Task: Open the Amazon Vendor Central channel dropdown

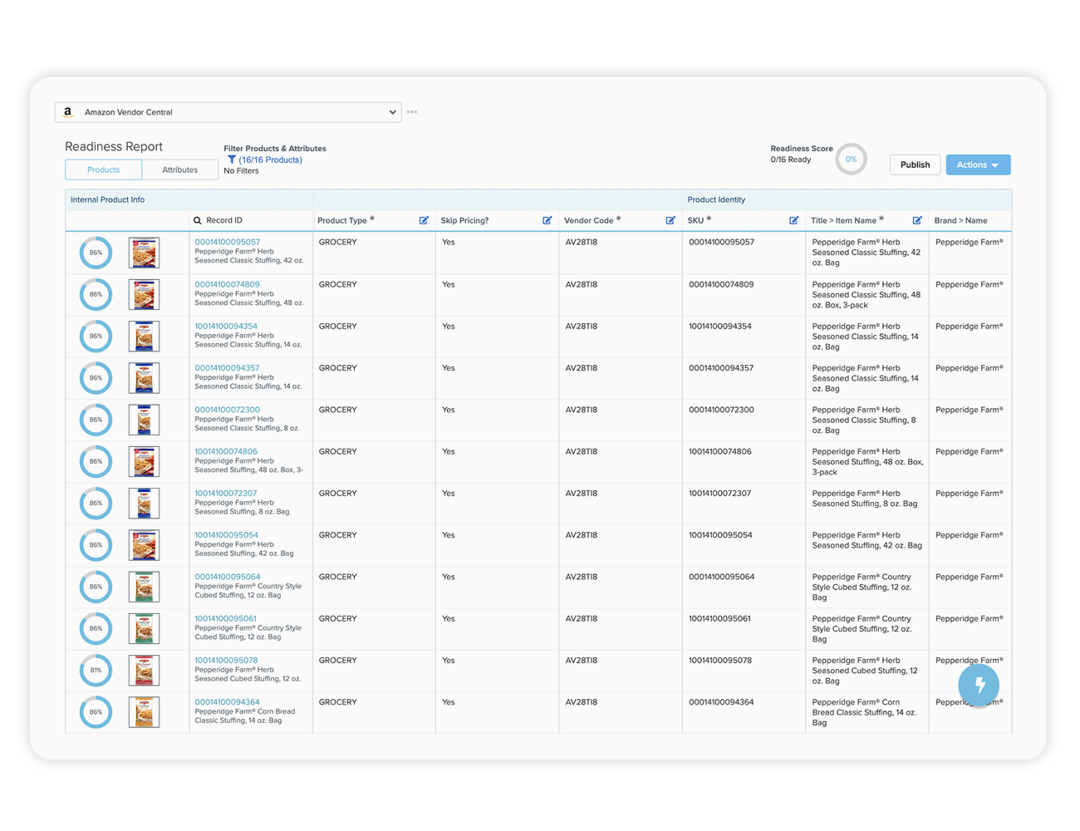Action: tap(228, 112)
